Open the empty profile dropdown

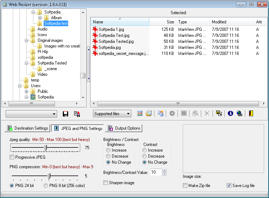pos(31,114)
